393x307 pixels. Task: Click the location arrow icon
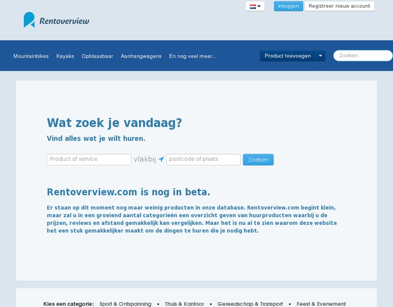(x=161, y=160)
